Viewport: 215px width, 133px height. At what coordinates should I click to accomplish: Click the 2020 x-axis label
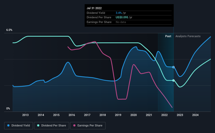tap(134, 115)
